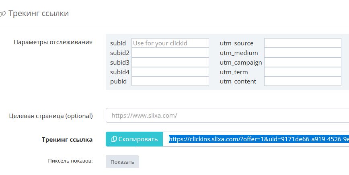Select the subid3 input field
The image size is (349, 175).
click(170, 62)
